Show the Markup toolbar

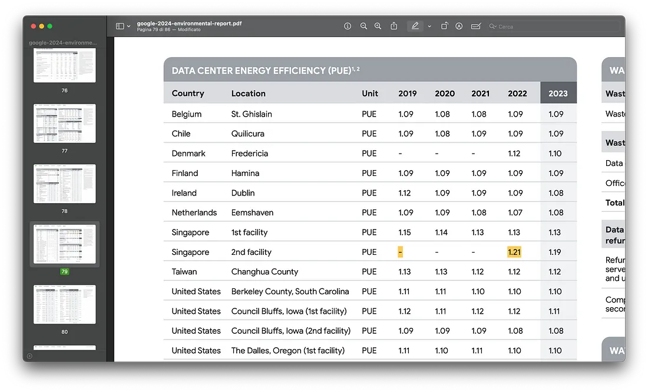click(x=459, y=26)
